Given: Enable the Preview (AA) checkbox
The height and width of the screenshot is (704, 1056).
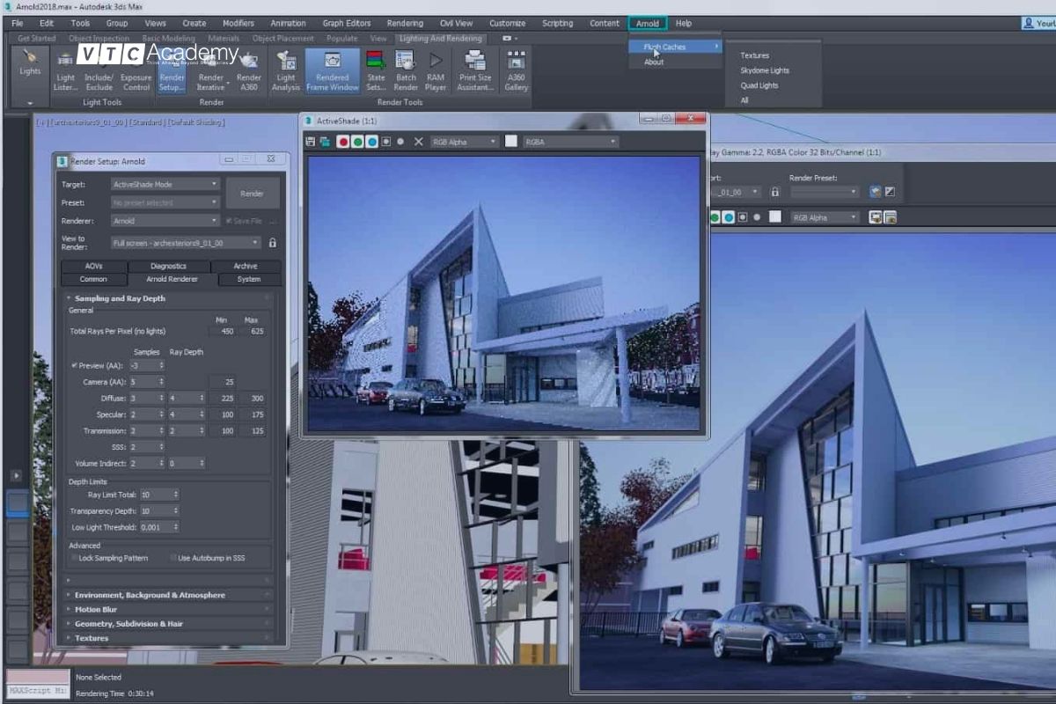Looking at the screenshot, I should 74,365.
